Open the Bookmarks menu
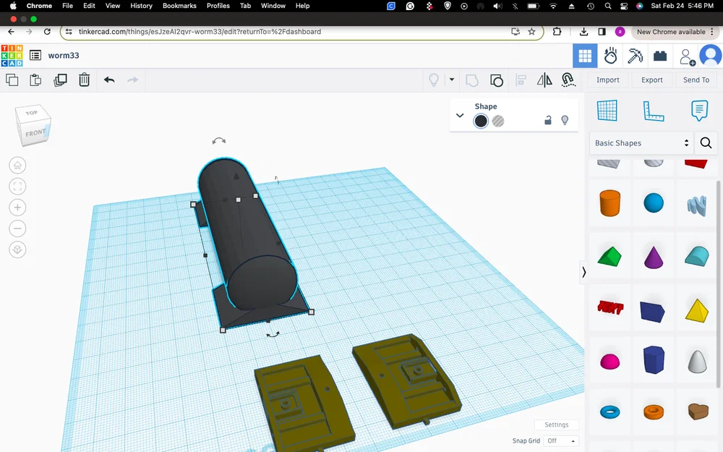 pos(179,6)
